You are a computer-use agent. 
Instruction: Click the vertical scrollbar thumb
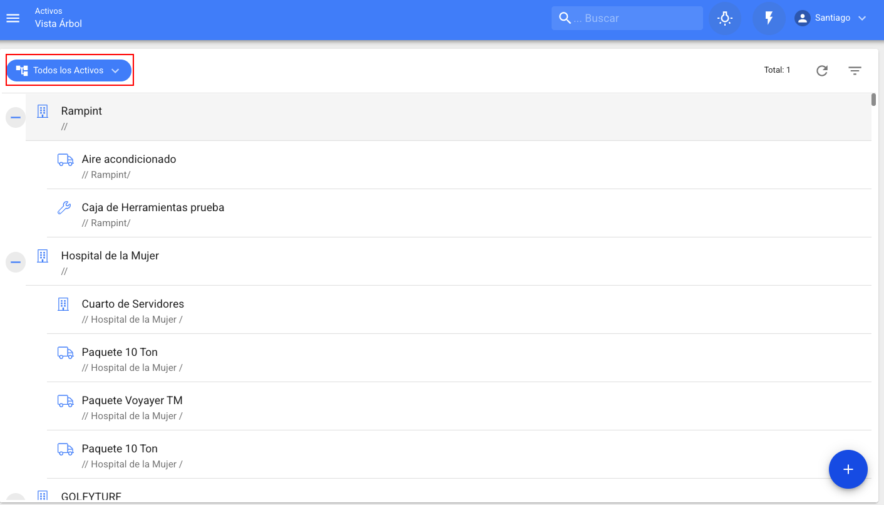[x=873, y=100]
